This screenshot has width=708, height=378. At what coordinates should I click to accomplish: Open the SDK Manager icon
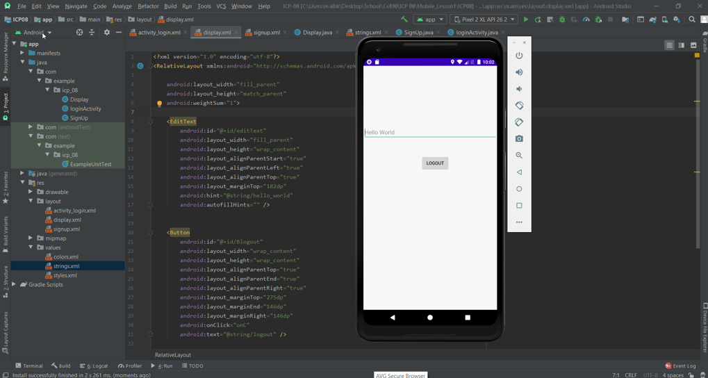pyautogui.click(x=677, y=19)
